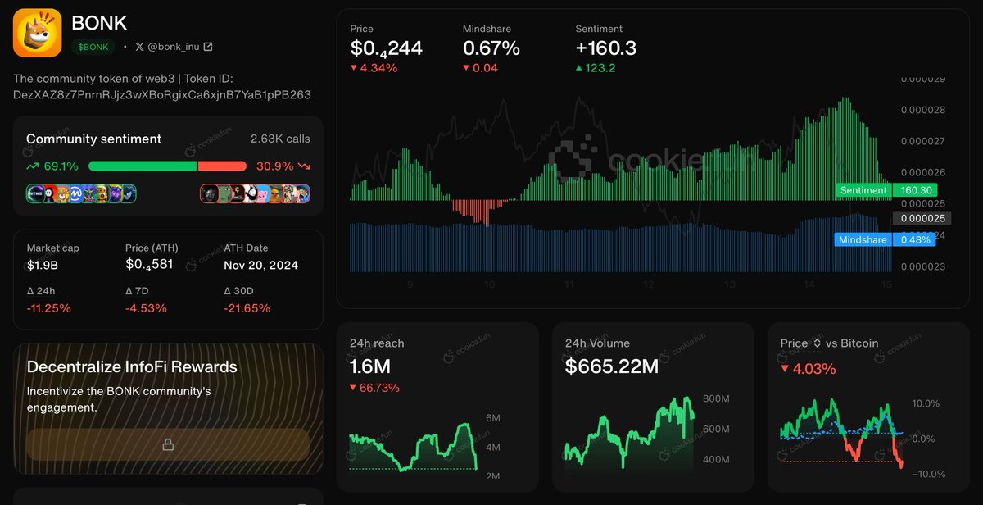Click the Community sentiment heading
The width and height of the screenshot is (983, 505).
[x=94, y=139]
